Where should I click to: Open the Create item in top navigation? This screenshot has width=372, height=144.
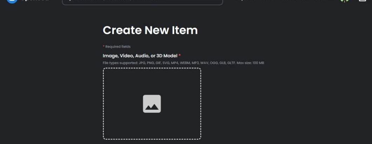click(x=321, y=0)
